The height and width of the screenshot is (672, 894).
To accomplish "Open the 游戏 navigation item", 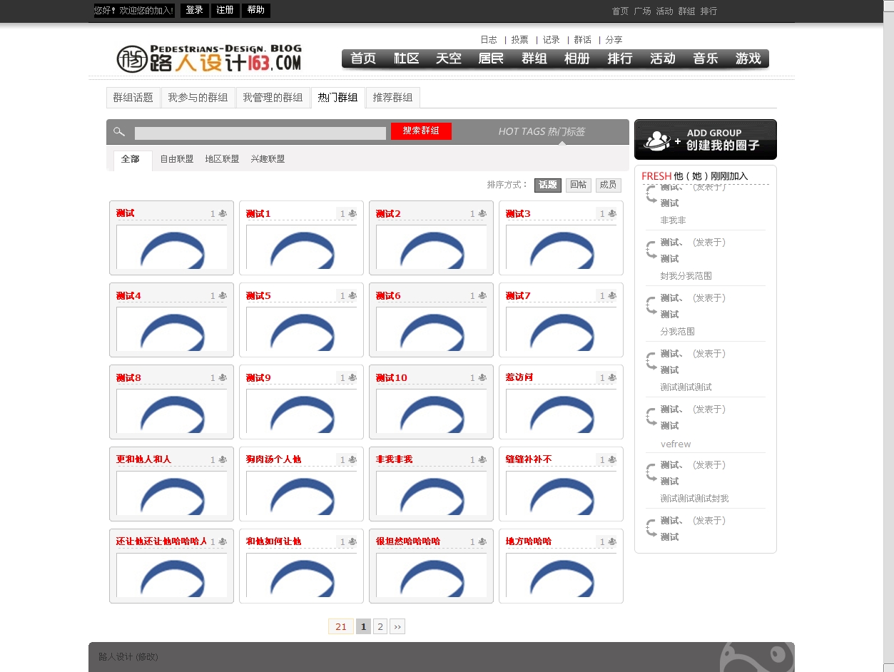I will pyautogui.click(x=748, y=58).
